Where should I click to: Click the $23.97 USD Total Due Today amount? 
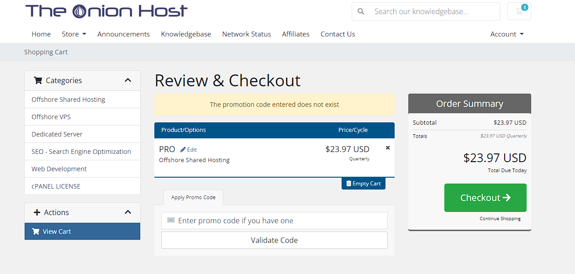click(495, 158)
